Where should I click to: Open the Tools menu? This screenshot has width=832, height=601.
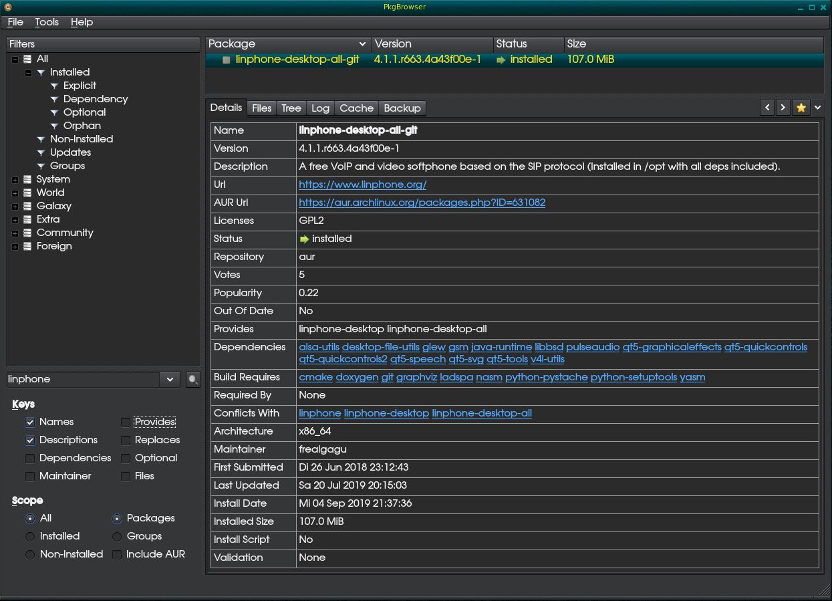[47, 22]
